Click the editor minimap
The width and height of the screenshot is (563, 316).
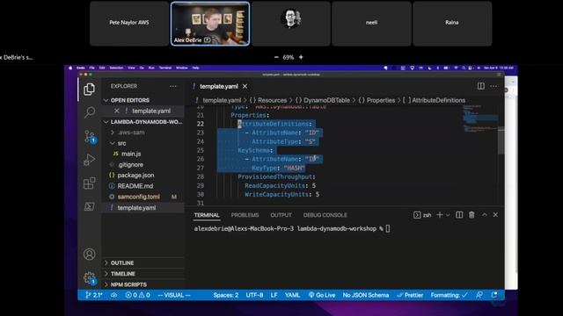(480, 119)
